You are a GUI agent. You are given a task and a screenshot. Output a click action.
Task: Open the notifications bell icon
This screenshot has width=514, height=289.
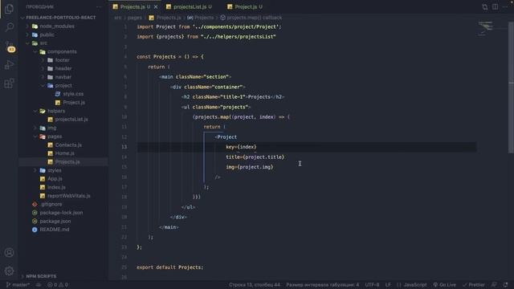[505, 285]
